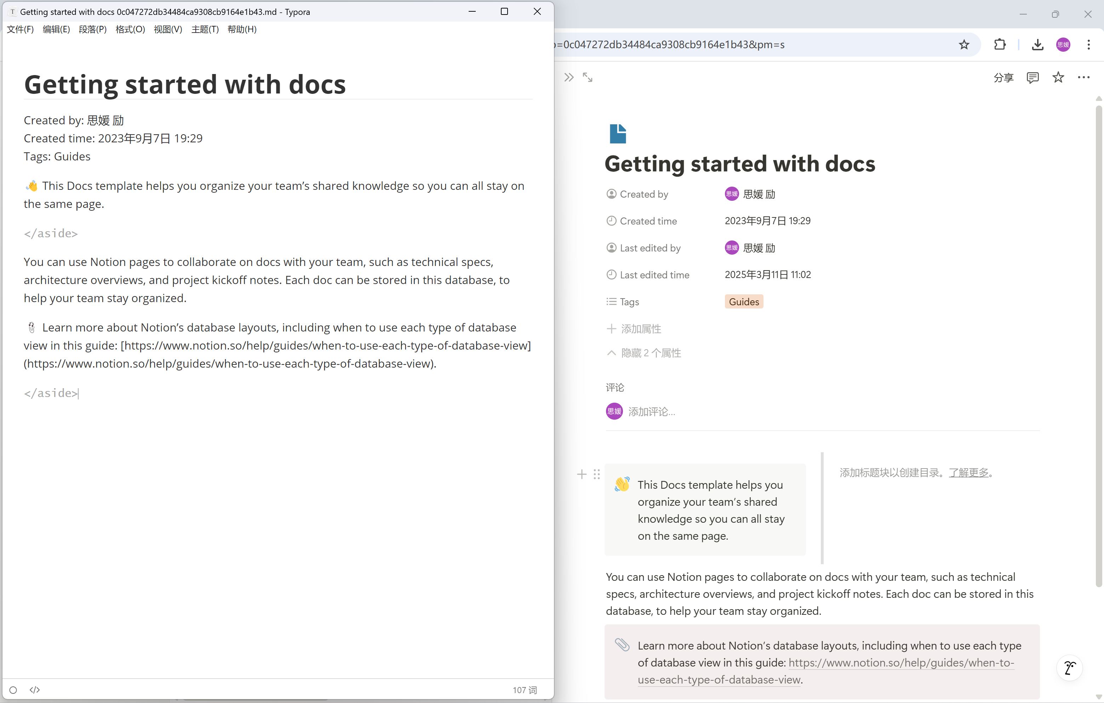Click the 了解更多 link in the table of contents

(x=968, y=473)
